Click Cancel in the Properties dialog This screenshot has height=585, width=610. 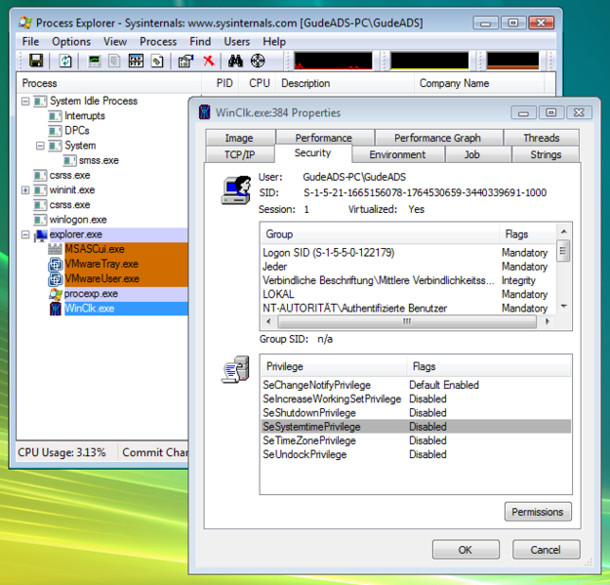click(546, 550)
